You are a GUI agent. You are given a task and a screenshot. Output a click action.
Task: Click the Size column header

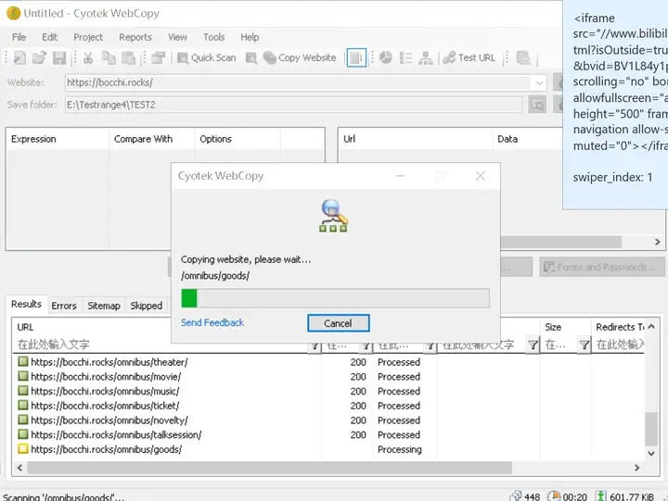[566, 327]
